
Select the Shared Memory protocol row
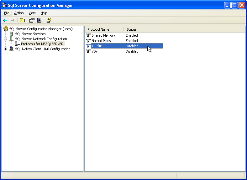pos(125,35)
